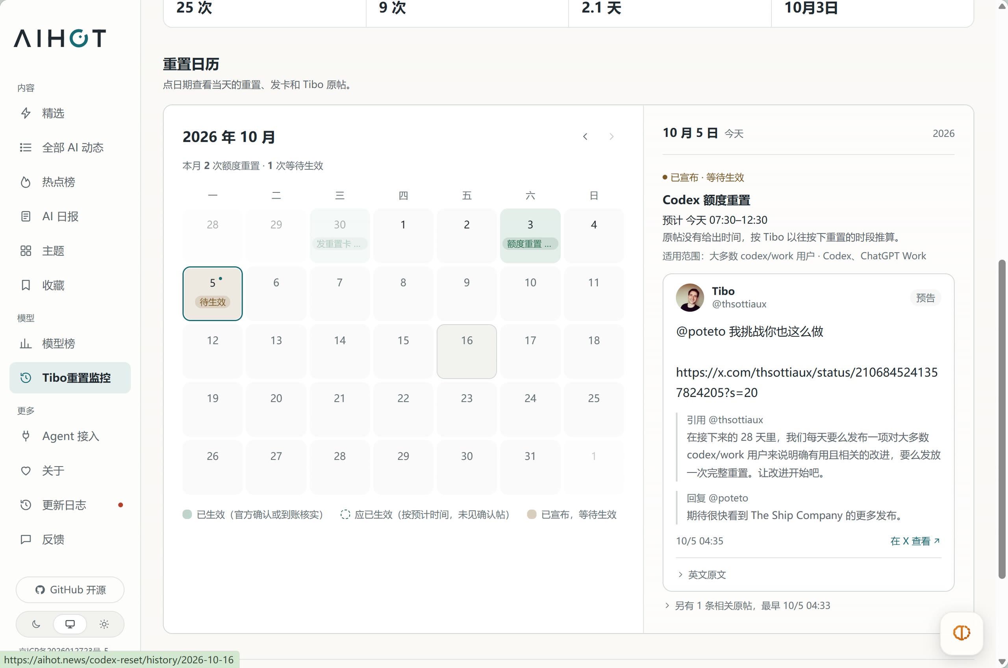Viewport: 1008px width, 668px height.
Task: Open 主题 grid icon
Action: coord(26,251)
